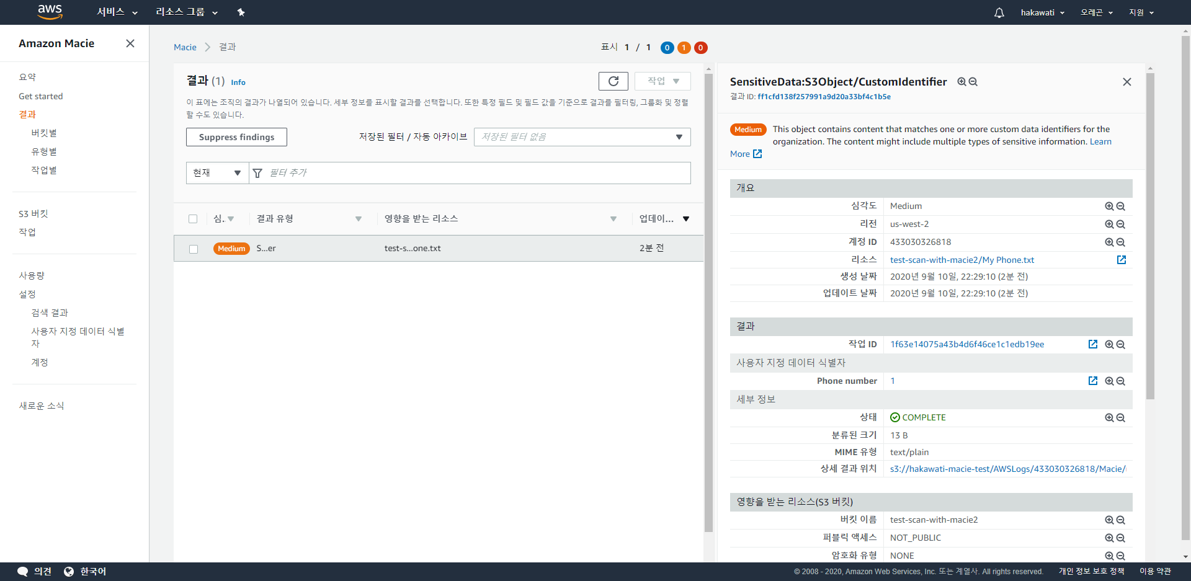
Task: Click the blue low-severity count badge
Action: [667, 48]
